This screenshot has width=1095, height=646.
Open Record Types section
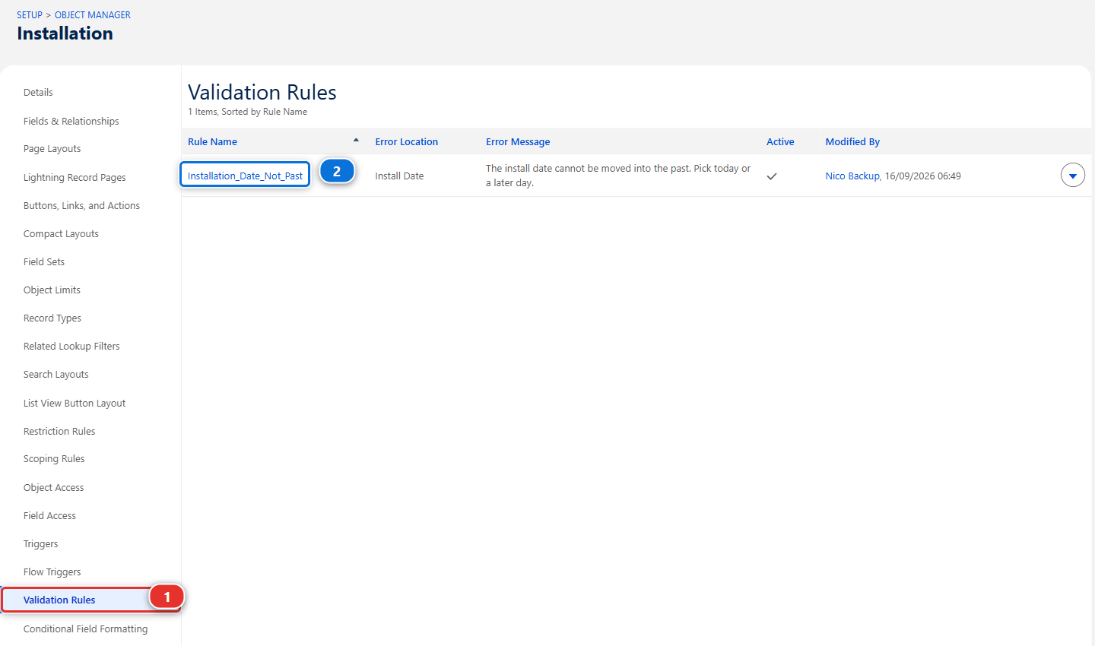52,318
